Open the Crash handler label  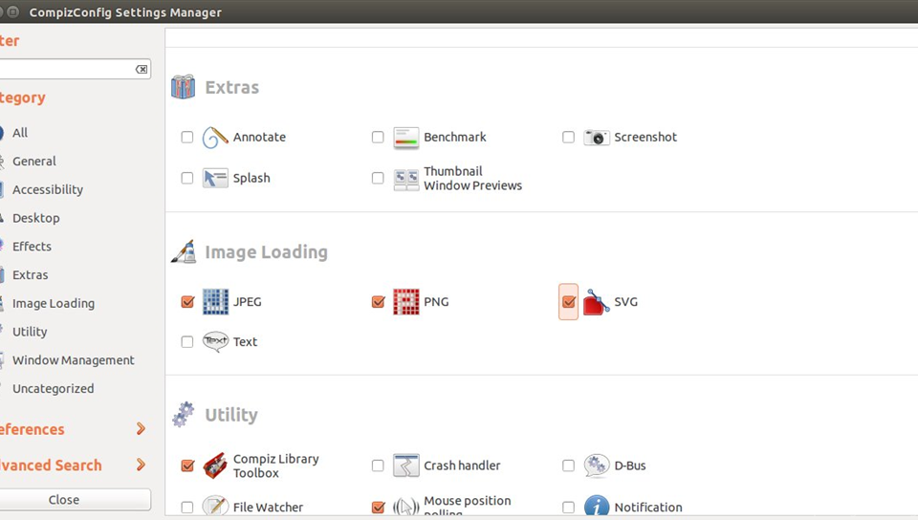click(462, 466)
